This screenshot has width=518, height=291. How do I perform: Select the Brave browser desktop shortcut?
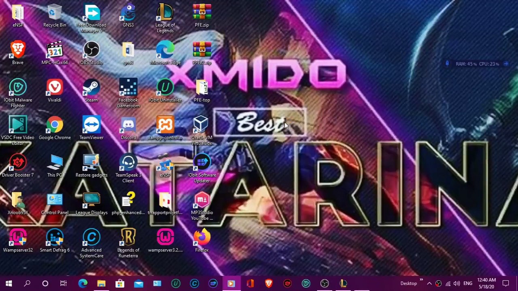18,53
